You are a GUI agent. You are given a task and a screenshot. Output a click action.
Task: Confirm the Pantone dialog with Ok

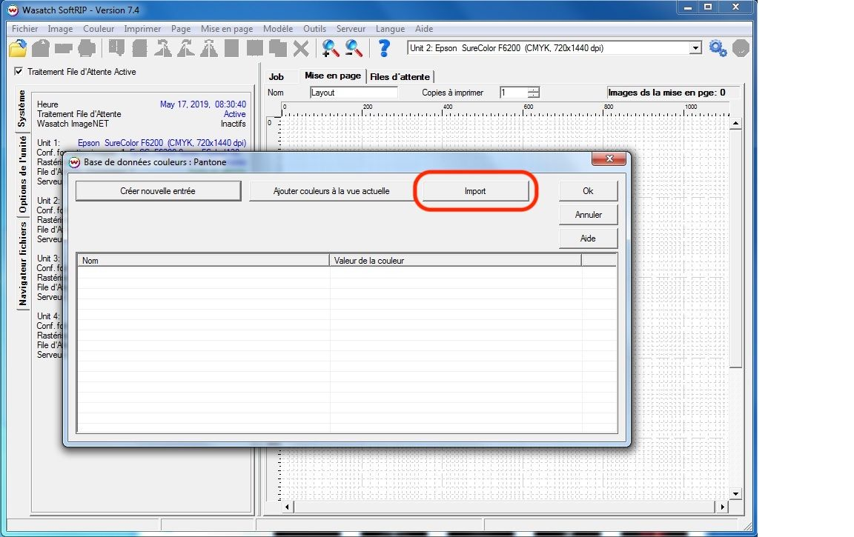click(588, 191)
